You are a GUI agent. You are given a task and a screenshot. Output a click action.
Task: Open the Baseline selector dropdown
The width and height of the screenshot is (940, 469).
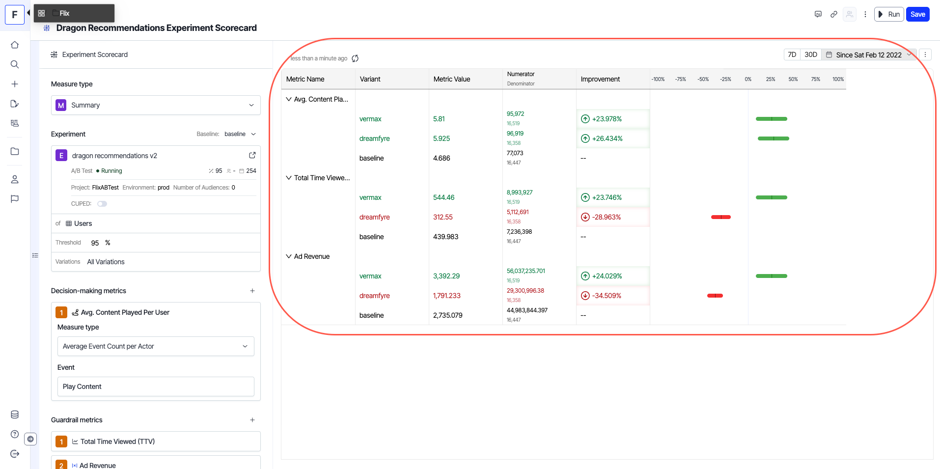pos(240,134)
